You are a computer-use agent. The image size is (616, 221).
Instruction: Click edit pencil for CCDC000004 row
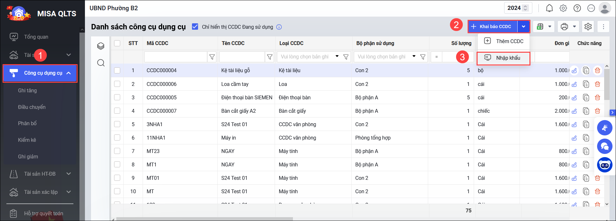574,71
